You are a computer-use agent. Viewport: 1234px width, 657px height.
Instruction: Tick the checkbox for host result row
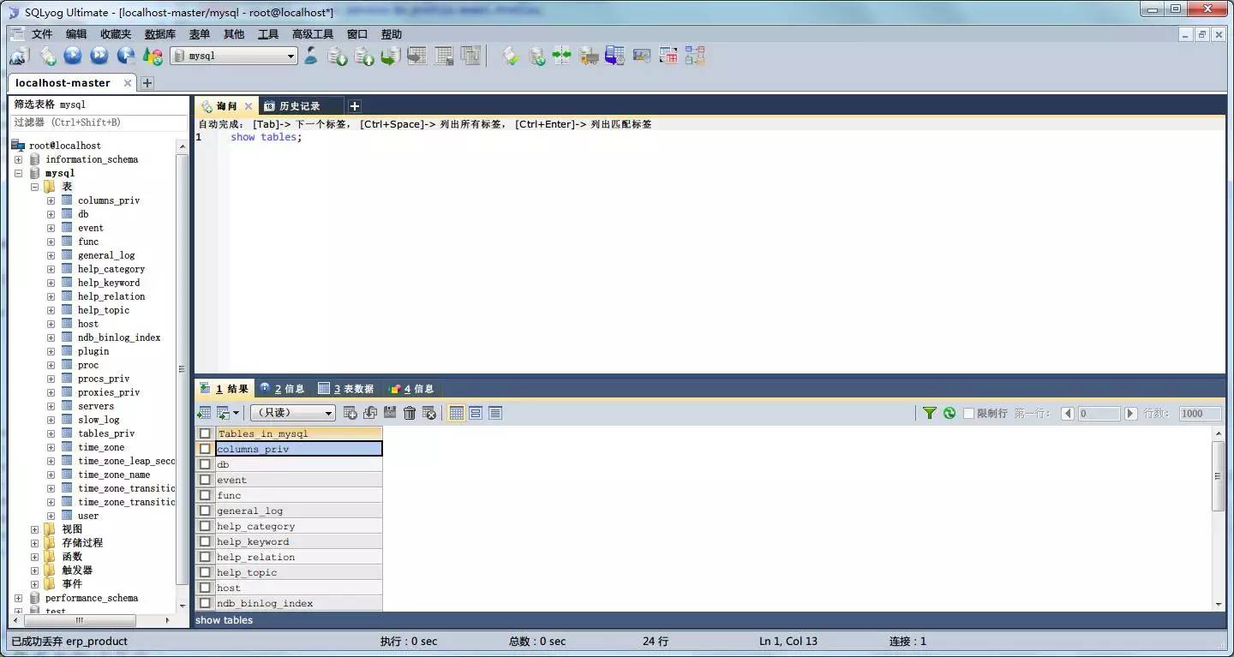[x=205, y=588]
